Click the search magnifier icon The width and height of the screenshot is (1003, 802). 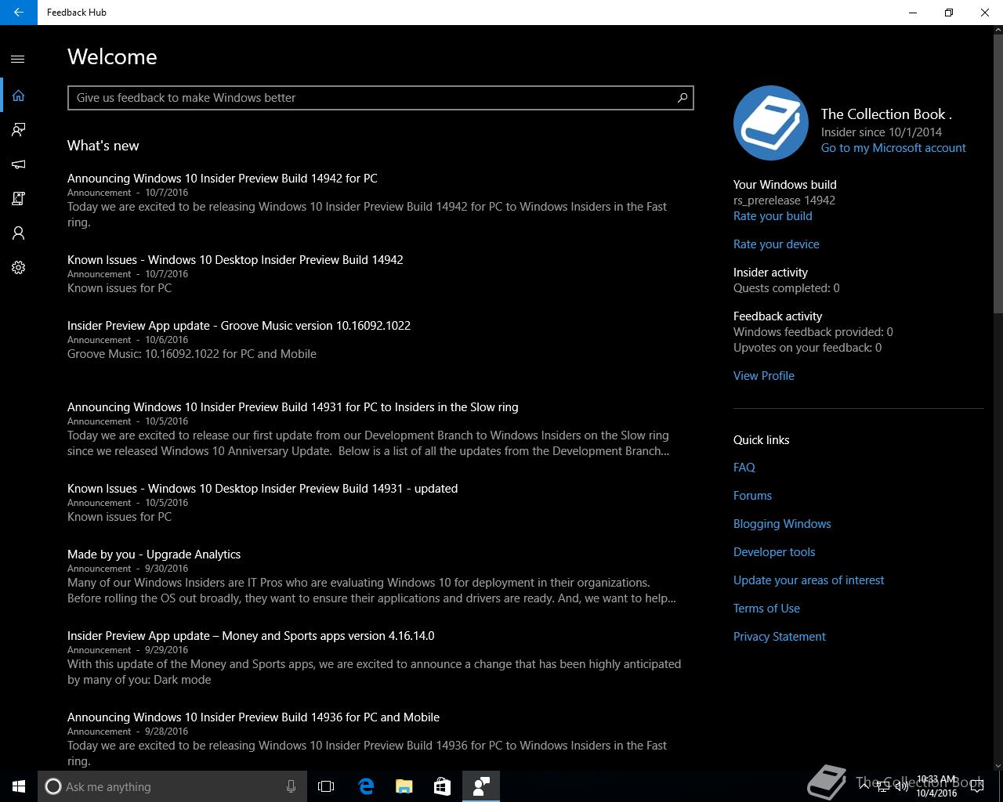[682, 98]
